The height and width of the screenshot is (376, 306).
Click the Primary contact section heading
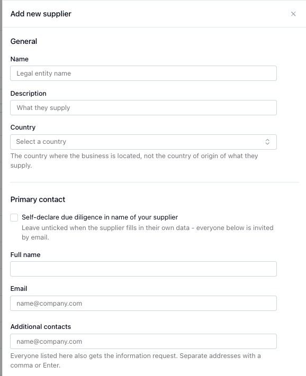pyautogui.click(x=38, y=199)
